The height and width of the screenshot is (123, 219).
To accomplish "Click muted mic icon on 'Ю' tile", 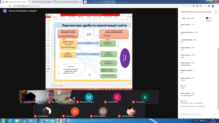I will [x=91, y=116].
